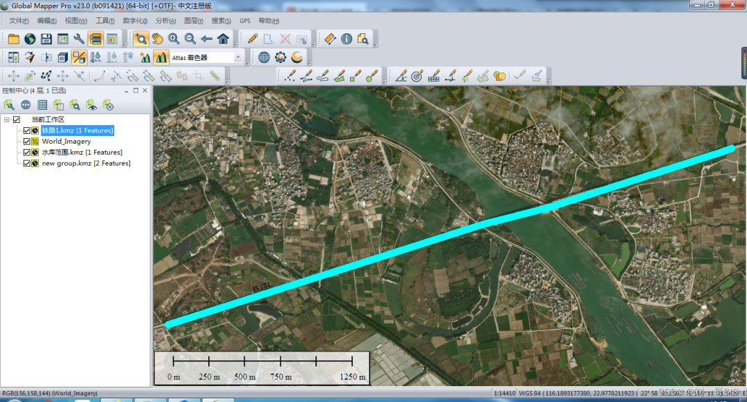
Task: Select create freehand line pencil tool
Action: click(x=322, y=76)
